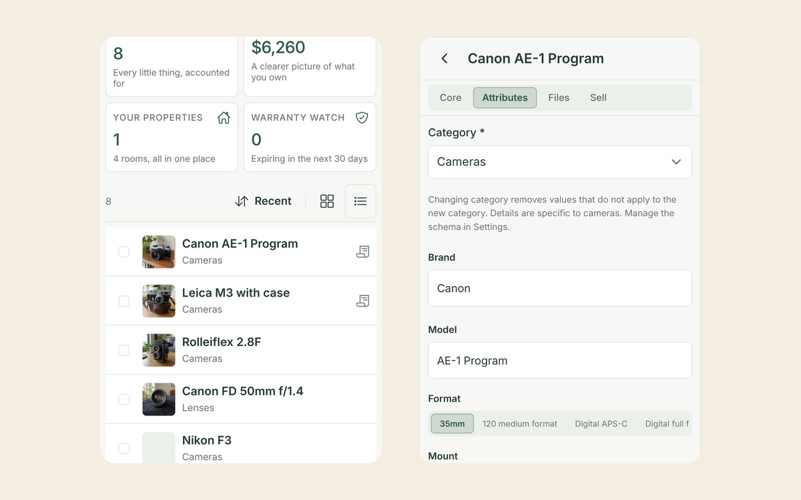Tick the Canon AE-1 Program checkbox
801x500 pixels.
tap(123, 252)
